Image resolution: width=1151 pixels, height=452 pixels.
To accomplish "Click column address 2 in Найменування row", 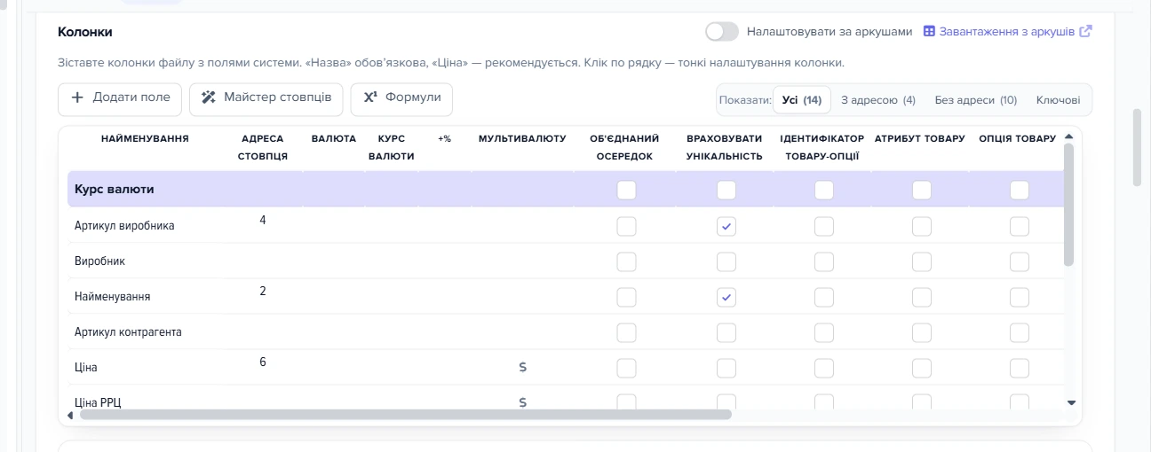I will [x=263, y=291].
